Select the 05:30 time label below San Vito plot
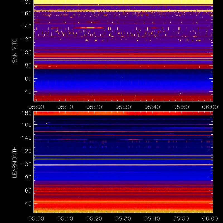Screen dimensions: 223x223 [123, 107]
